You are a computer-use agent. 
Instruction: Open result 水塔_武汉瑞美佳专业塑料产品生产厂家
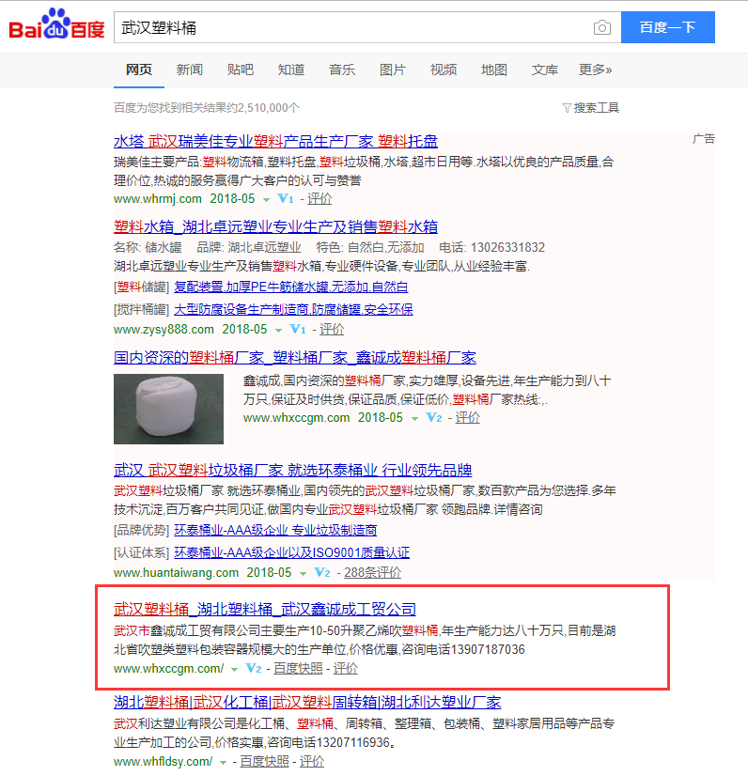point(275,142)
